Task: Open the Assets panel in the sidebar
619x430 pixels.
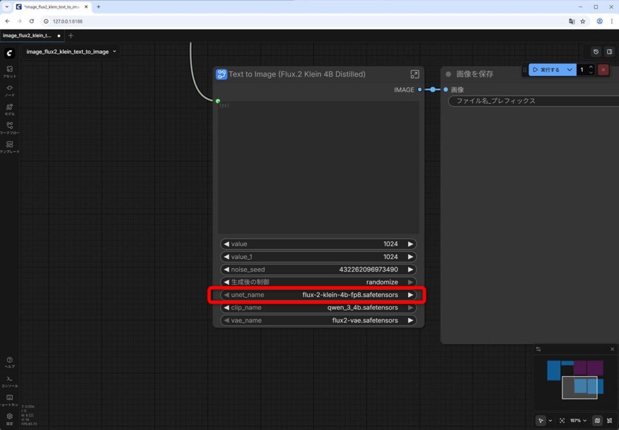Action: [9, 71]
